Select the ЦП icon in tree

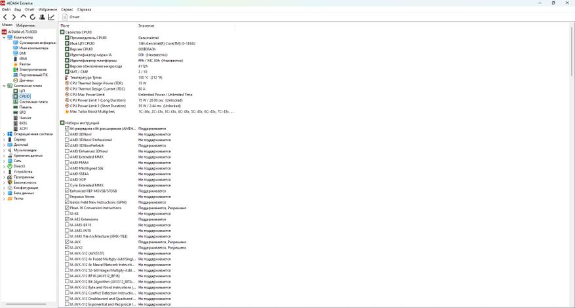tap(15, 91)
